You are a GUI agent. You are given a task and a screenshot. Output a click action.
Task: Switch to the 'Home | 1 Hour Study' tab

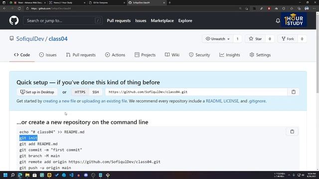pyautogui.click(x=67, y=2)
